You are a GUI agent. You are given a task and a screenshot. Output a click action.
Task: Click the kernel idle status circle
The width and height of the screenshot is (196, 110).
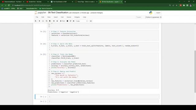pyautogui.click(x=161, y=17)
